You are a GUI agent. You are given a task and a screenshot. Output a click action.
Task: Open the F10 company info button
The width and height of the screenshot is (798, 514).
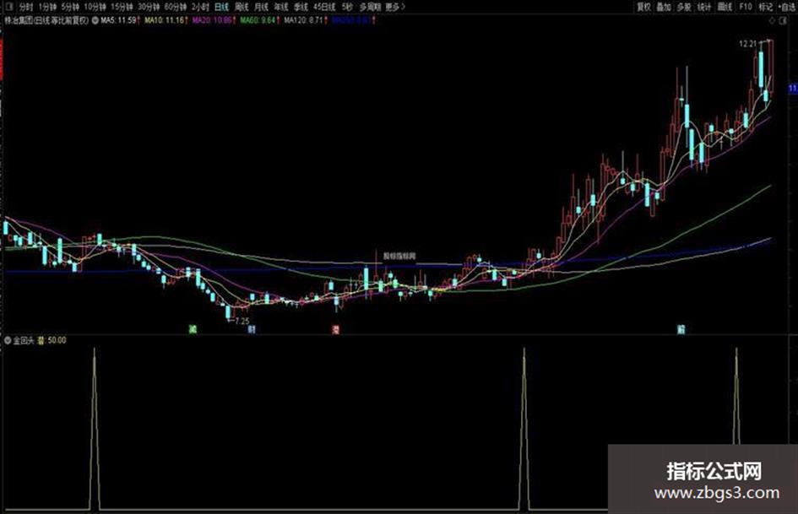pos(746,7)
